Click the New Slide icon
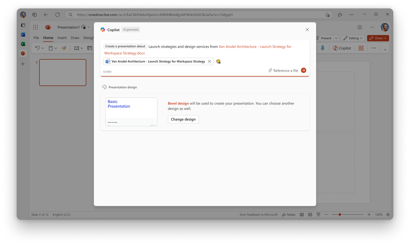The image size is (410, 245). click(76, 48)
